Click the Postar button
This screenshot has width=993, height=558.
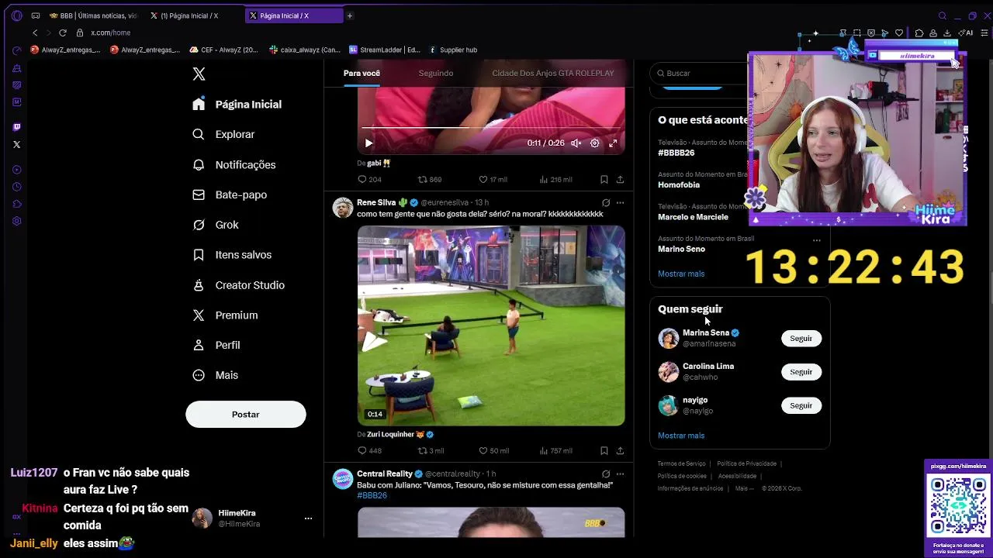tap(245, 414)
